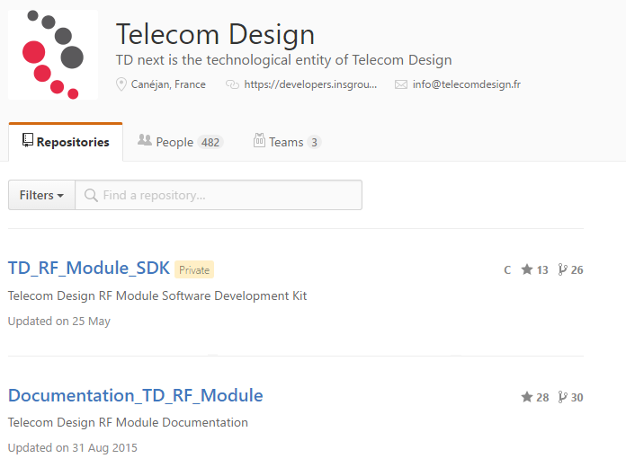This screenshot has height=476, width=626.
Task: Switch to the People tab
Action: point(181,142)
